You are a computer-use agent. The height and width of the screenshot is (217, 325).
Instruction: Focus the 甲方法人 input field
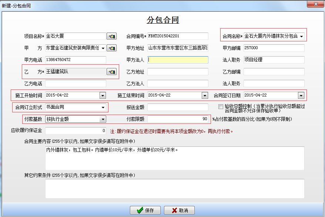click(x=178, y=60)
